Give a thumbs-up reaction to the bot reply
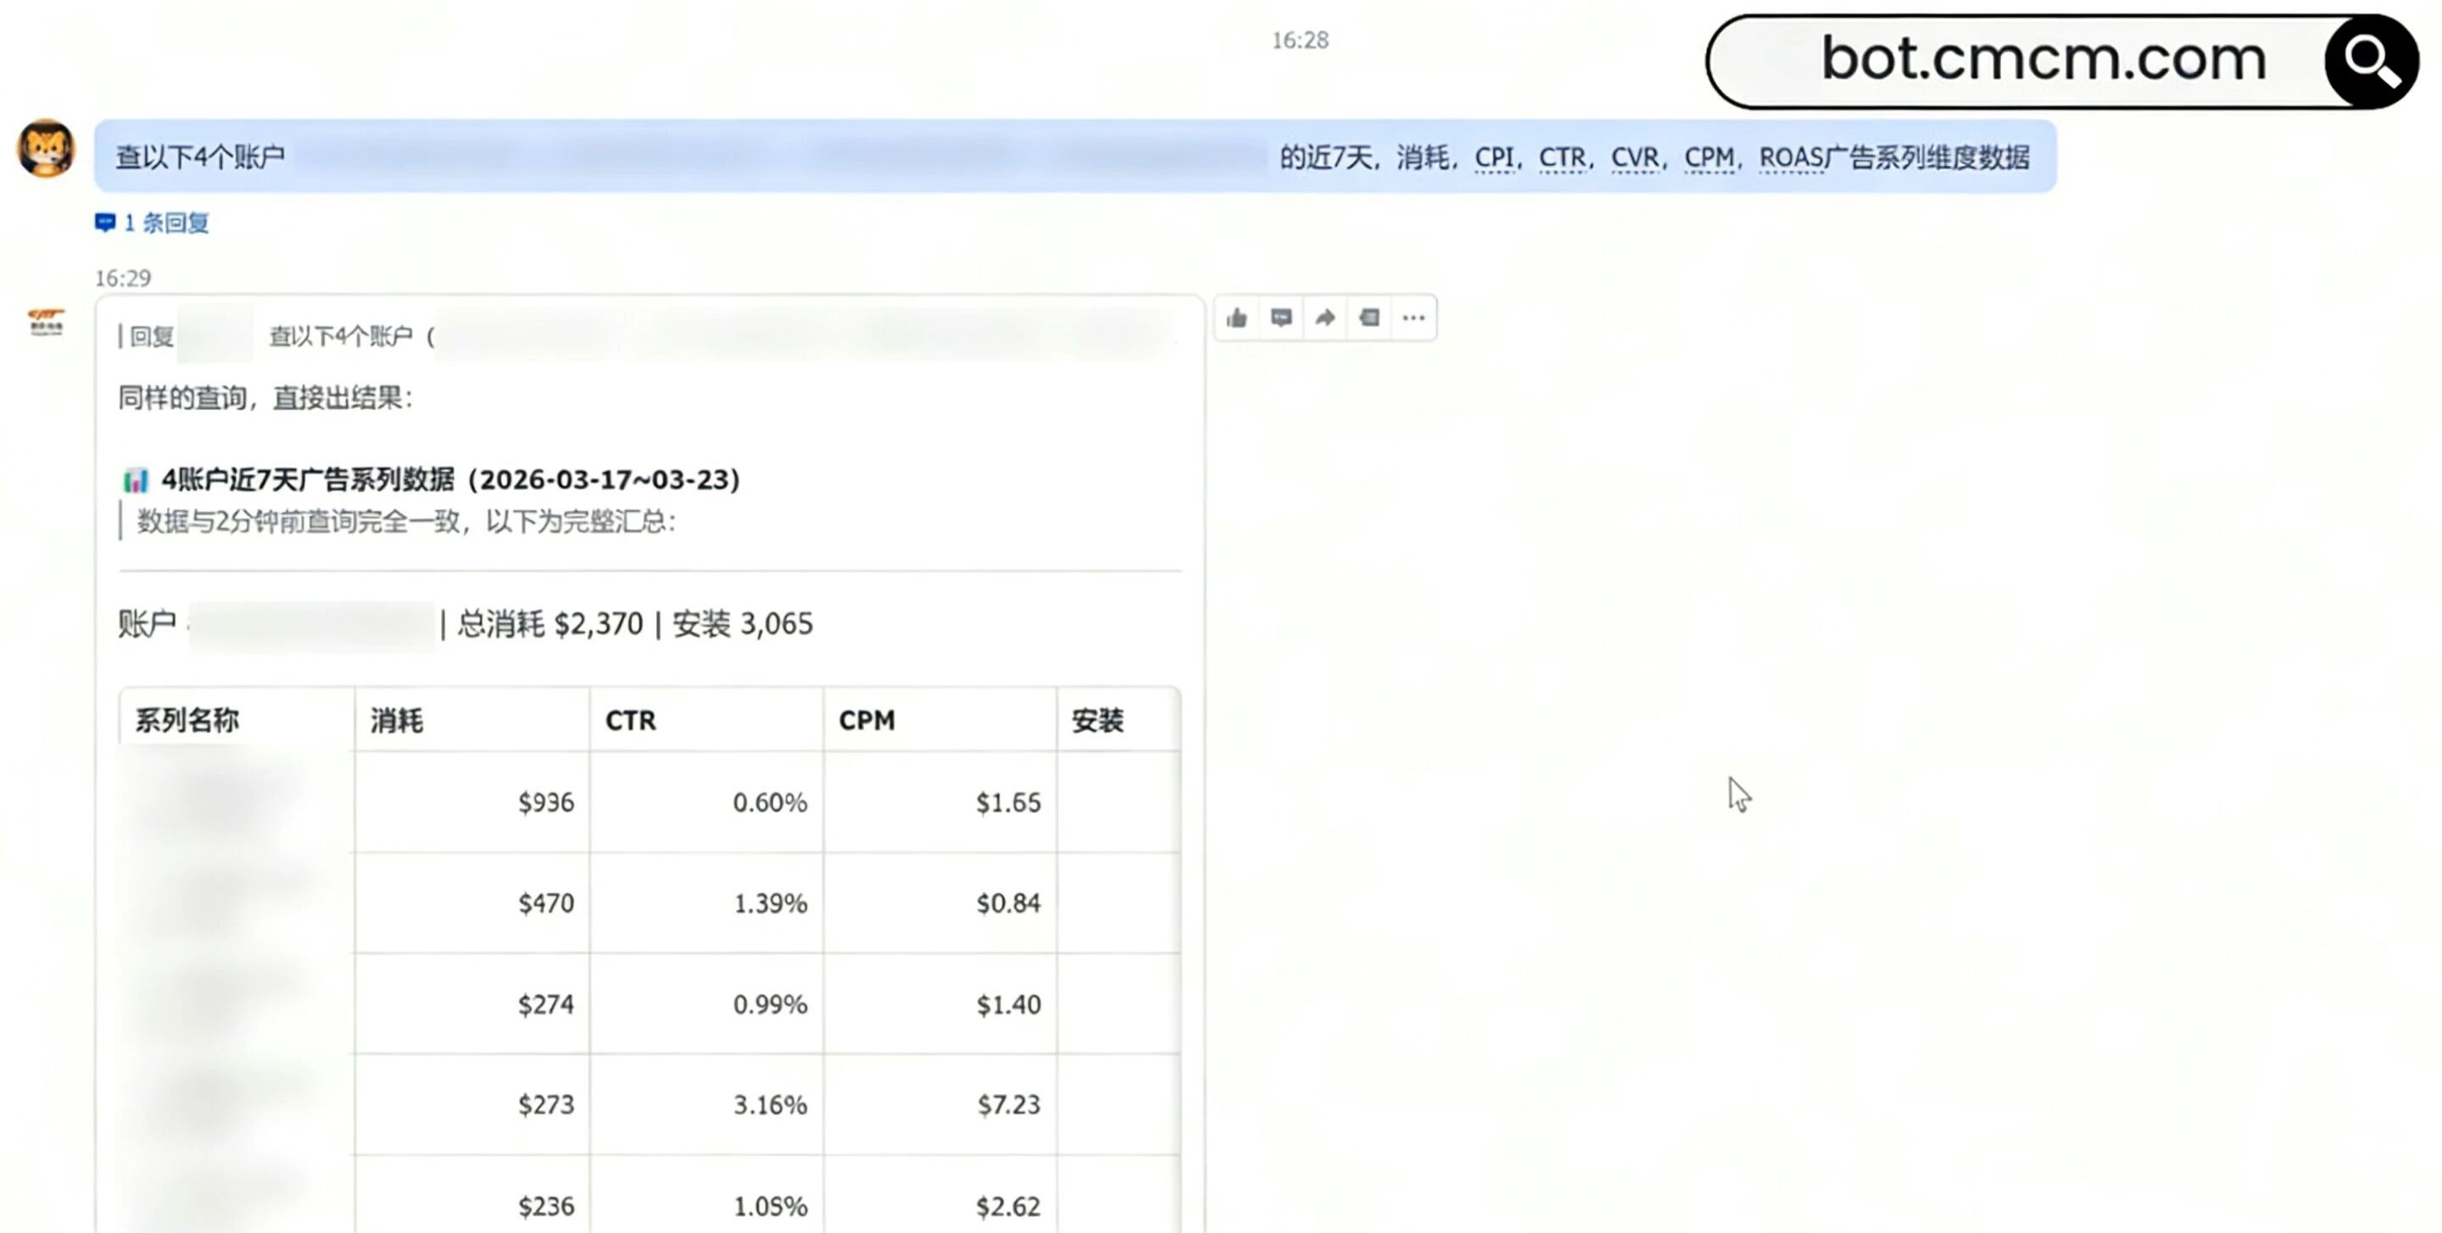This screenshot has height=1233, width=2442. pos(1236,319)
